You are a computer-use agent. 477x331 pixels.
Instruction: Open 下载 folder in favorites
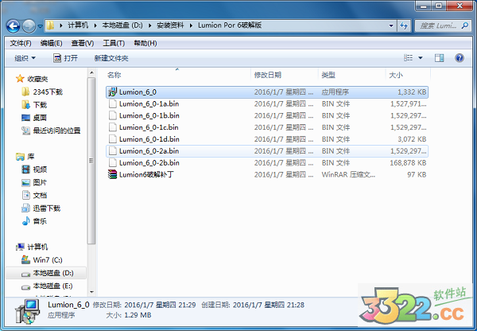pos(34,105)
